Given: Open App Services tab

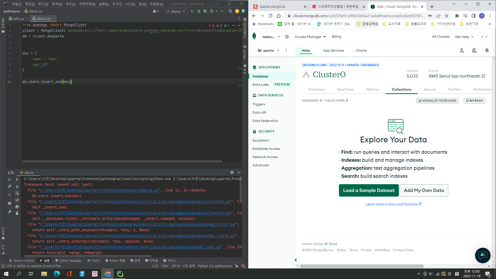Looking at the screenshot, I should coord(333,50).
